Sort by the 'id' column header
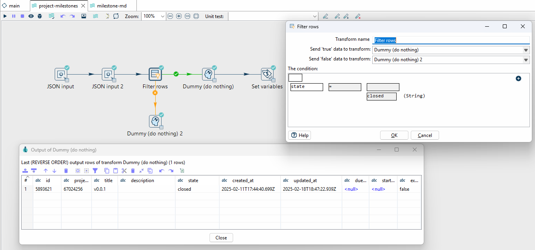 [x=47, y=181]
